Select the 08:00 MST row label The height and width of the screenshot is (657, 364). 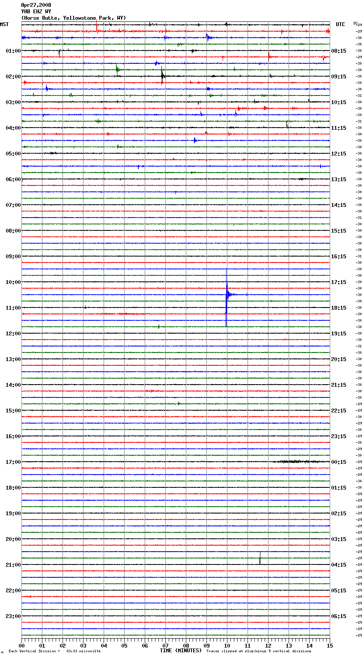(13, 231)
